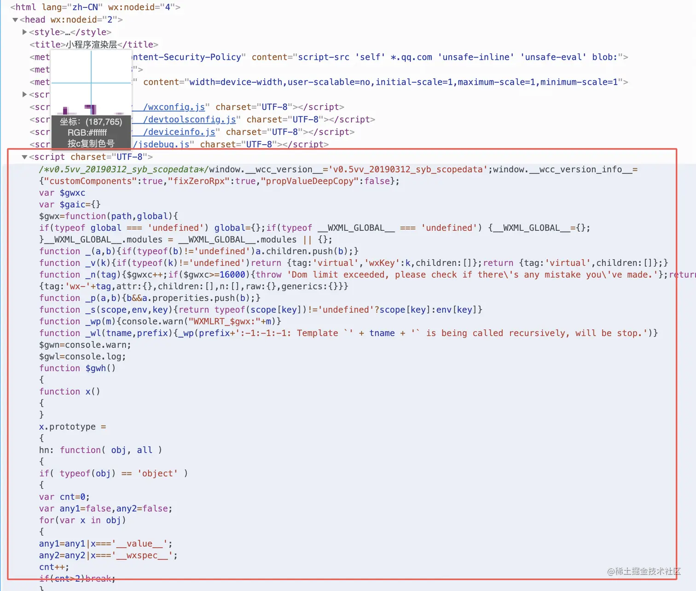Click the 'for(var x in obj)' line
The image size is (696, 591).
pos(82,520)
